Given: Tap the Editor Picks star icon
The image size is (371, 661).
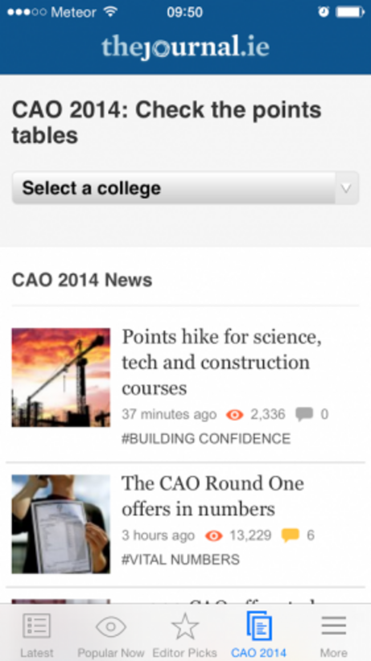Looking at the screenshot, I should tap(184, 627).
